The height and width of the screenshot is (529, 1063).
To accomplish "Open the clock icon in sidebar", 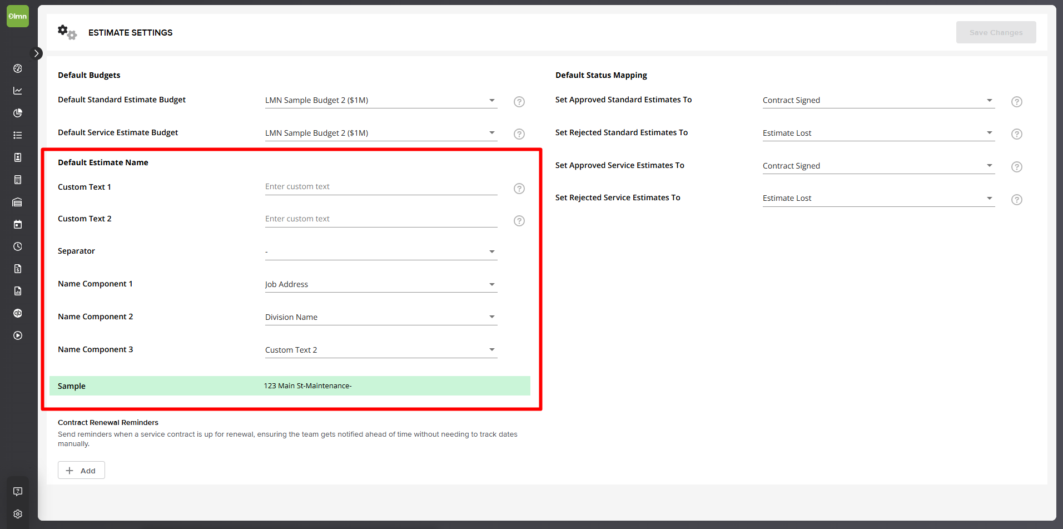I will click(x=18, y=246).
